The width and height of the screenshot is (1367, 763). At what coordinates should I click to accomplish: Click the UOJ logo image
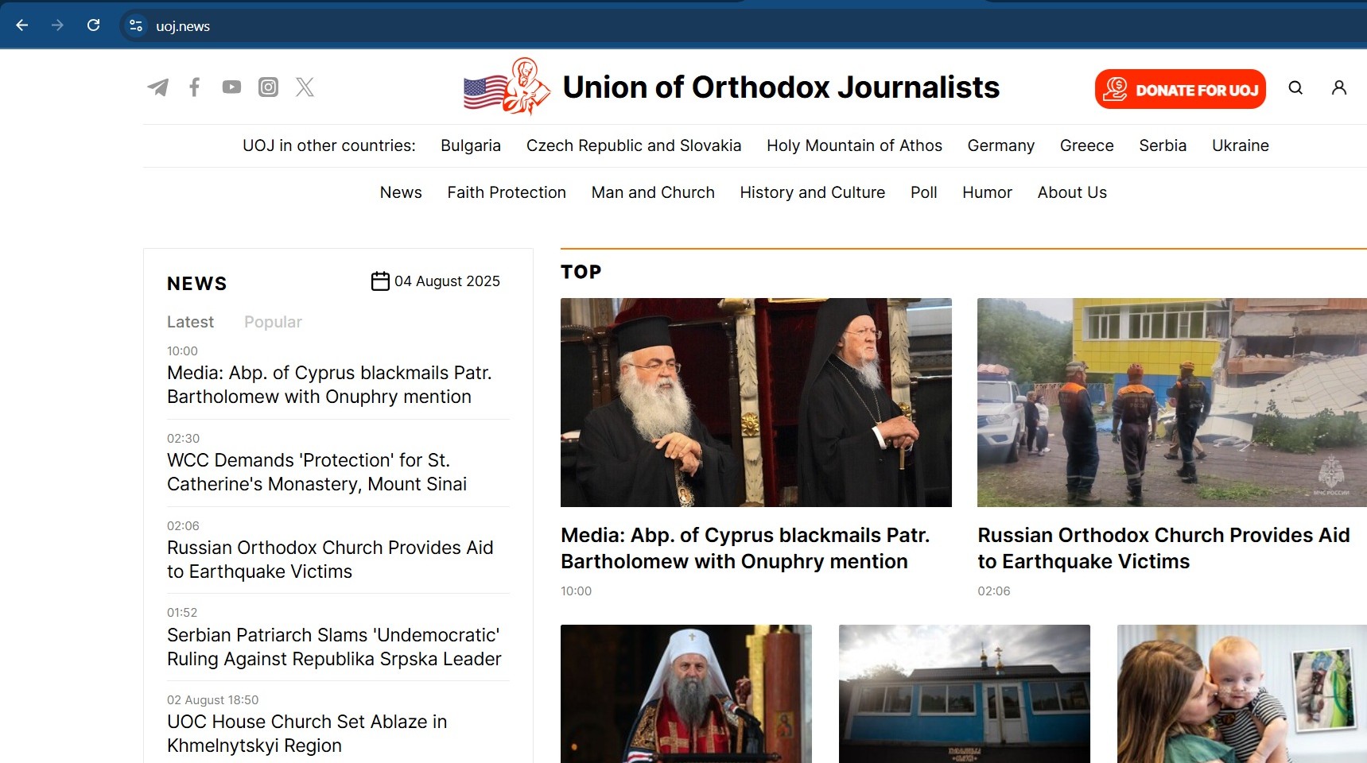point(507,87)
